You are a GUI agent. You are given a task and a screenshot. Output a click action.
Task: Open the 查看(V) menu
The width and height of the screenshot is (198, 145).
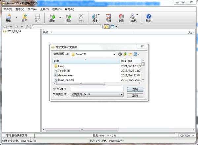pos(20,9)
